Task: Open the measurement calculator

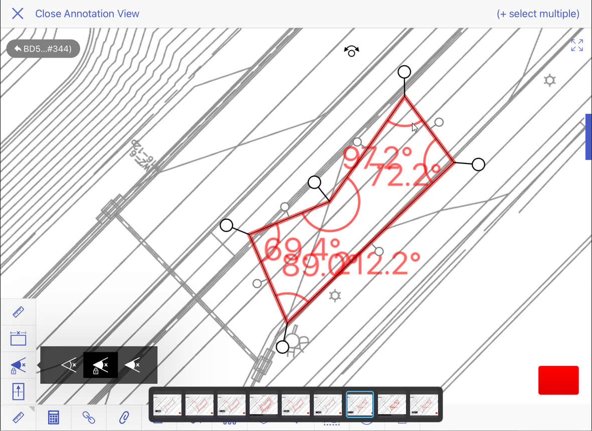Action: 53,417
